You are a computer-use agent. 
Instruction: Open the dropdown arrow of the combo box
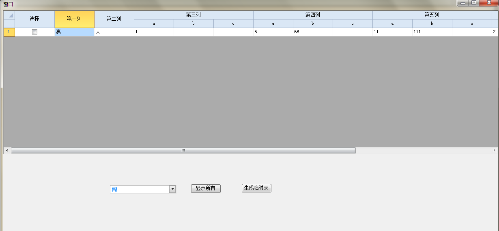(172, 189)
